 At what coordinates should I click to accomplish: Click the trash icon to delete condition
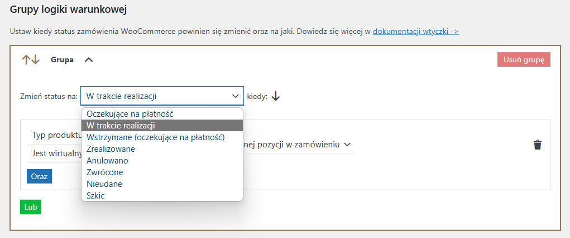(x=538, y=145)
